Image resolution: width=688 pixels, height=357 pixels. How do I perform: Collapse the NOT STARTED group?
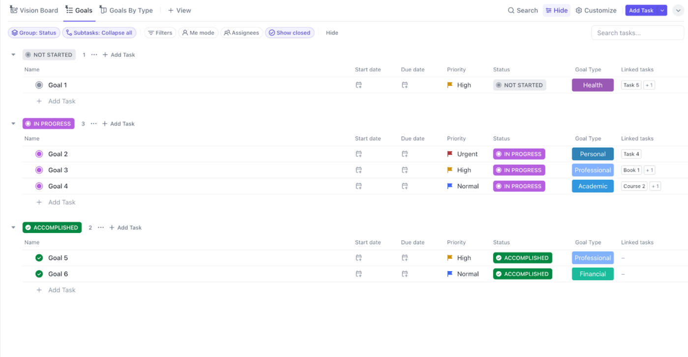click(13, 54)
